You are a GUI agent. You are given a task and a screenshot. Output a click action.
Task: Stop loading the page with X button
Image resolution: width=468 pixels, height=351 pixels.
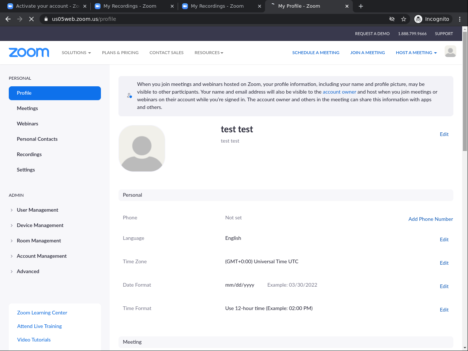click(x=31, y=19)
